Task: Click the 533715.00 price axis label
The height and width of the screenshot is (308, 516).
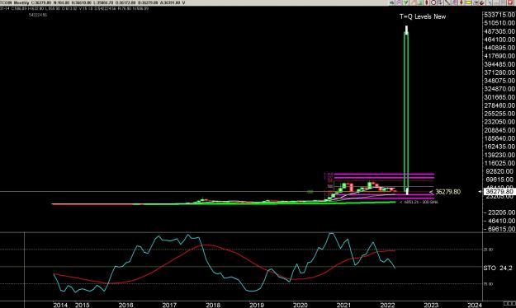Action: [499, 15]
